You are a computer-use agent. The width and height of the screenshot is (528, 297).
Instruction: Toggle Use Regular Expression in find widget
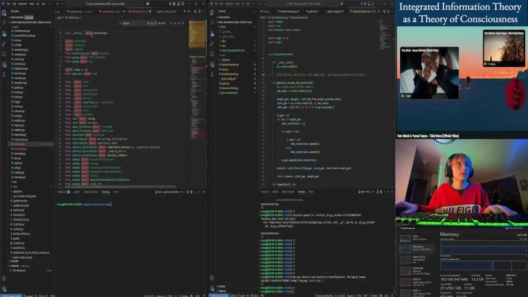click(x=156, y=23)
